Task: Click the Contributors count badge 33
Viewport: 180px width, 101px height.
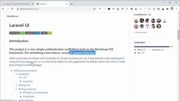Action: (149, 15)
